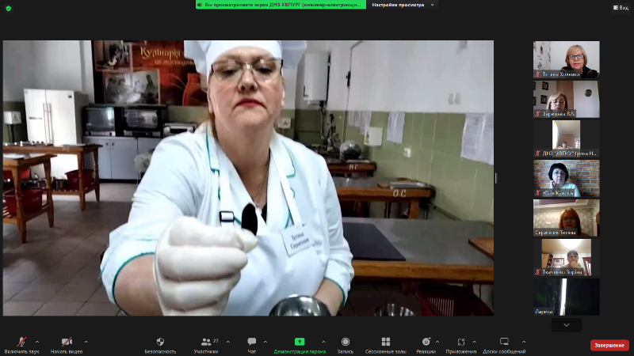The height and width of the screenshot is (356, 634).
Task: Click muted mic icon on ДНЗ "ХВПУ" thumbnail
Action: pyautogui.click(x=538, y=153)
